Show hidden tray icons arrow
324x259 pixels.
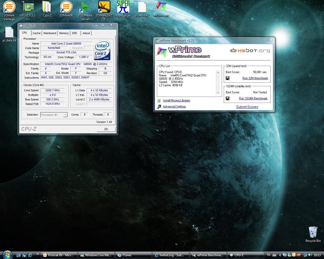coord(280,255)
